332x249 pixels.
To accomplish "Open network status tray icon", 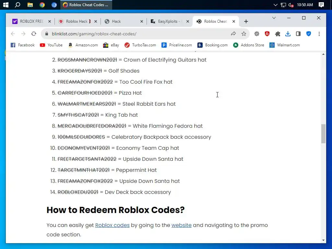I will 283,5.
